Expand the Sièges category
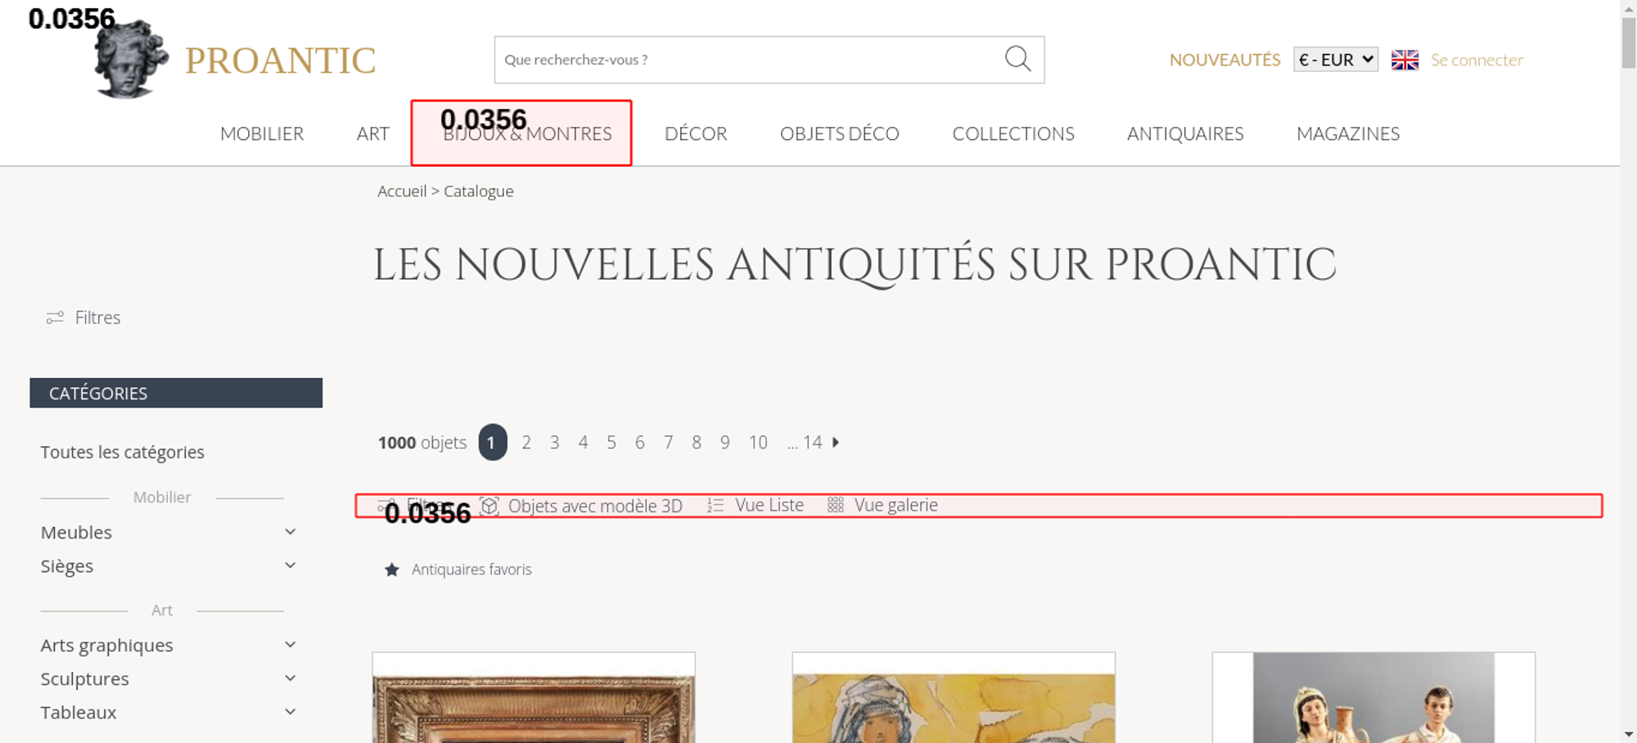 [290, 565]
